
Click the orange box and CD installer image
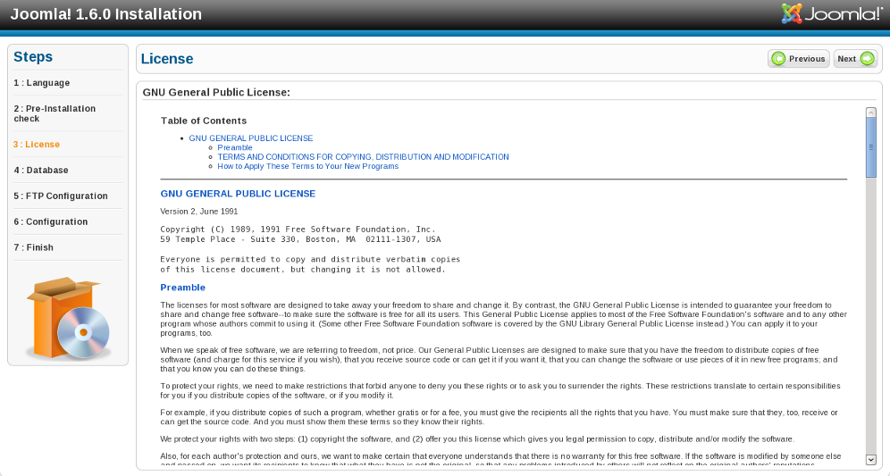68,318
